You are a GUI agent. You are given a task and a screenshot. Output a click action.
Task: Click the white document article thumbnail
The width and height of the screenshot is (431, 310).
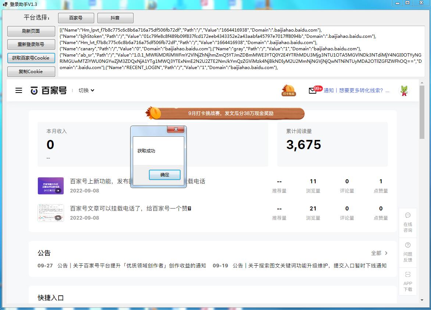tap(51, 213)
